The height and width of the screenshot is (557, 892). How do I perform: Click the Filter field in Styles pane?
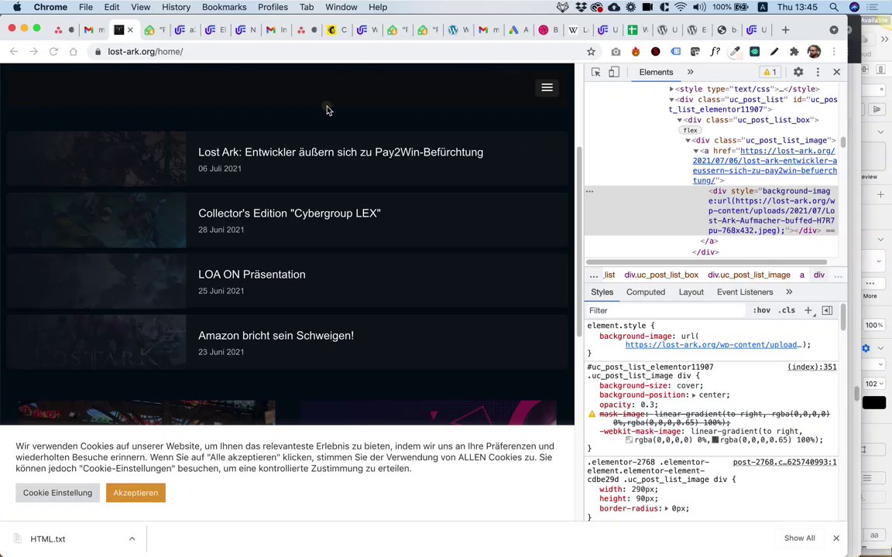(x=664, y=310)
